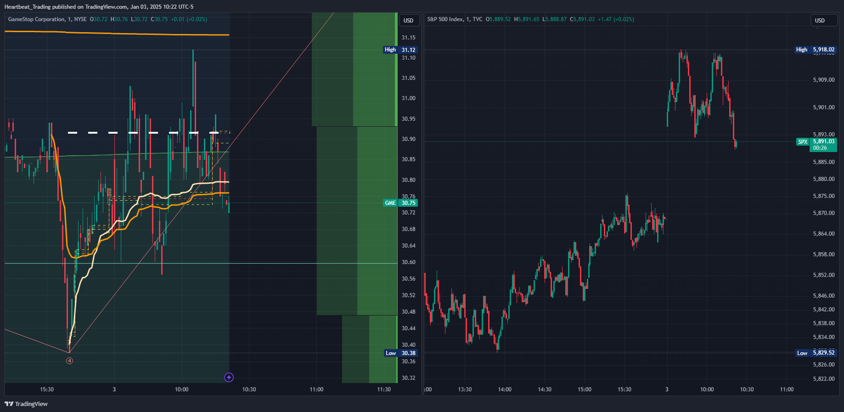Click the TradingView logo at the bottom left
The height and width of the screenshot is (412, 844).
tap(26, 404)
